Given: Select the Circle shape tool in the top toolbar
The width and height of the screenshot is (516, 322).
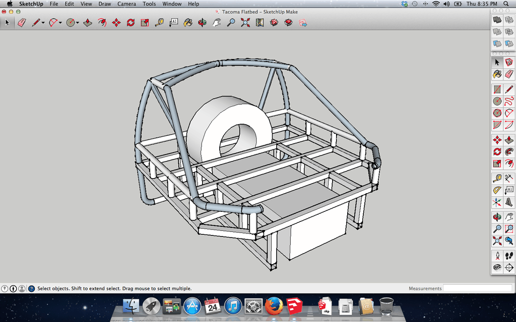Looking at the screenshot, I should [70, 23].
